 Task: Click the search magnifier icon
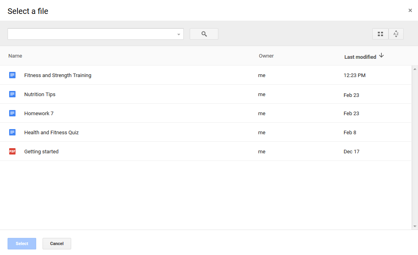tap(204, 34)
